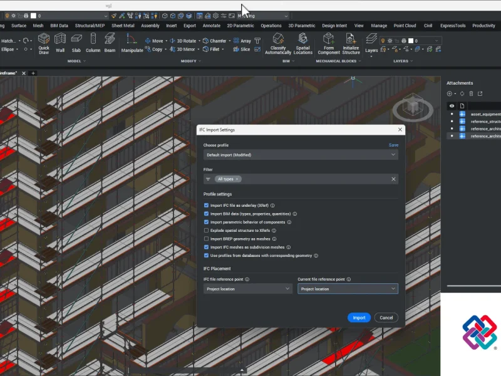Open the ExpressTools tab
501x376 pixels.
click(453, 26)
